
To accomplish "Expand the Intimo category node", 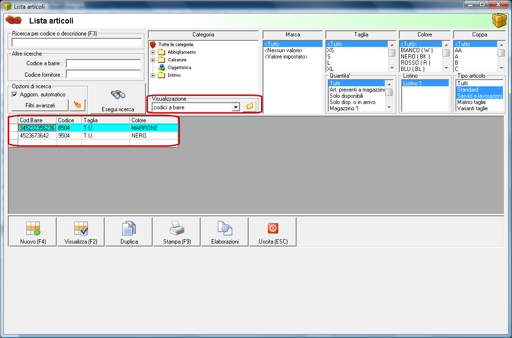I will 153,75.
